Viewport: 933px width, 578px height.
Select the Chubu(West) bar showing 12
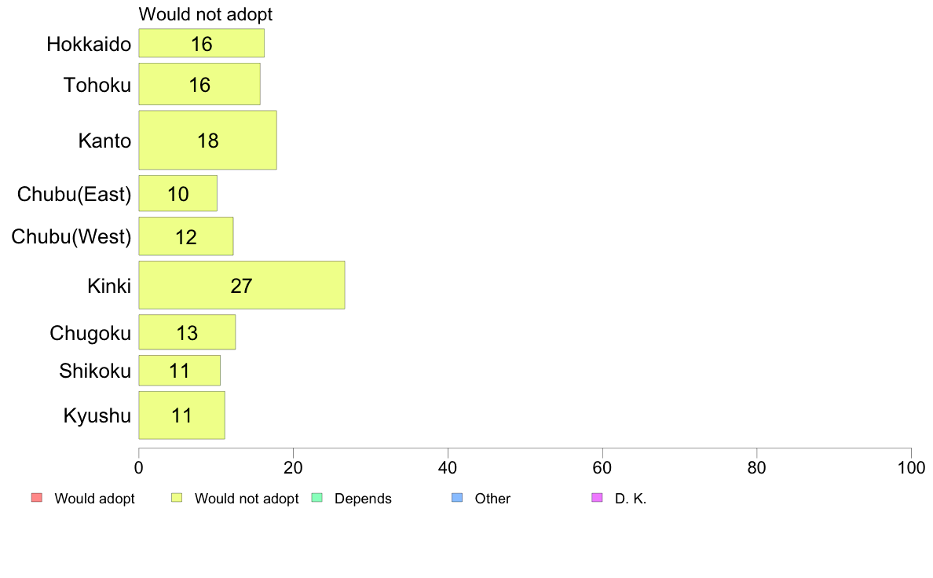tap(185, 236)
